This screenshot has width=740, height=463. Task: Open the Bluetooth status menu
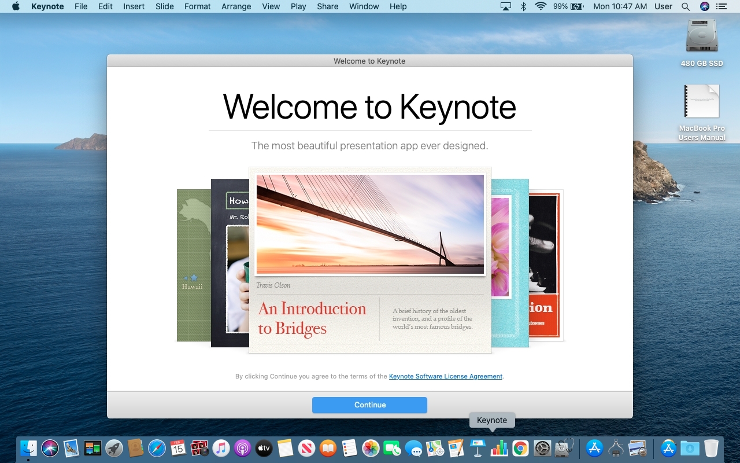[x=523, y=6]
